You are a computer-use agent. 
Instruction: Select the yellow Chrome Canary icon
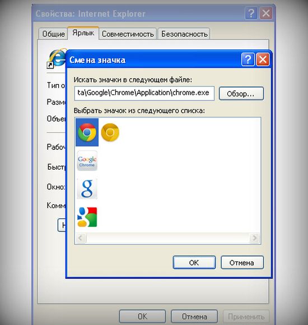tap(110, 132)
